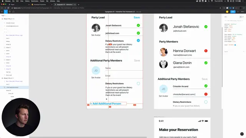Click red error icon beside Hanna Dorwart
Screen dimensions: 246x138
206,51
